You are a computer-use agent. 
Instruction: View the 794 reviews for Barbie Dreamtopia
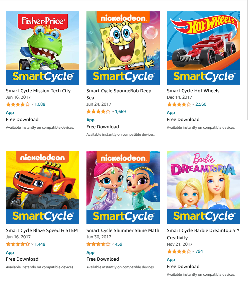[x=199, y=251]
